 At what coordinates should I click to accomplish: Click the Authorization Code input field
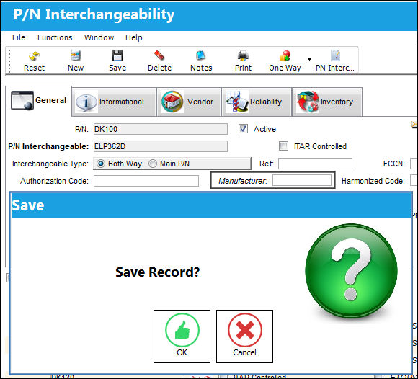point(146,181)
